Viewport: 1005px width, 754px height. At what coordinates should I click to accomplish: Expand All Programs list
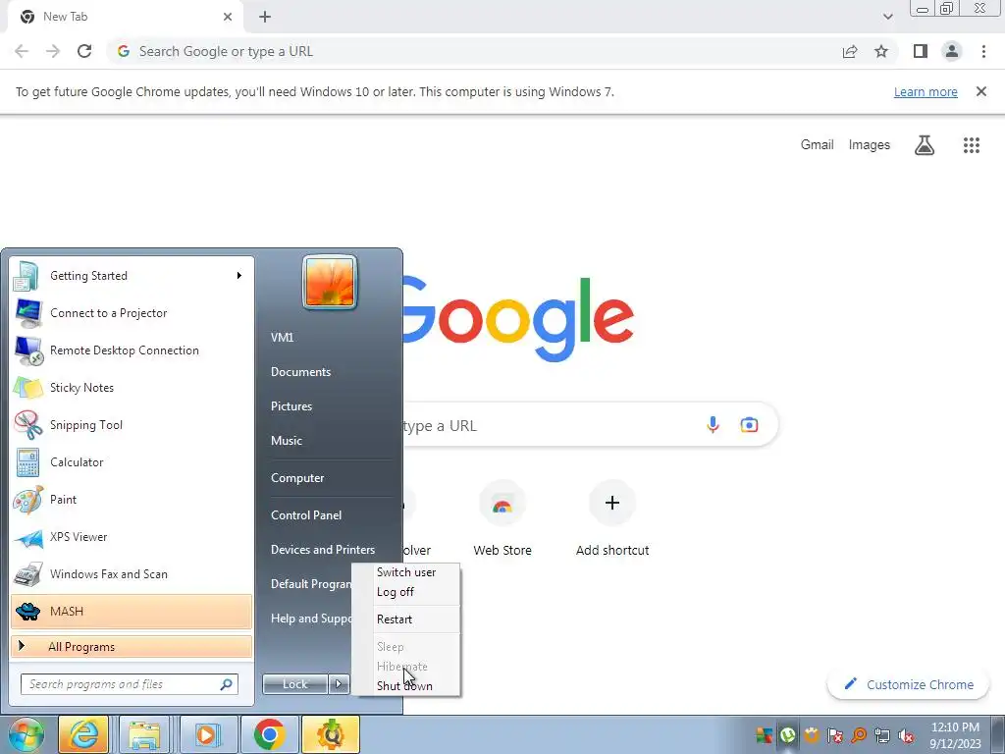132,646
